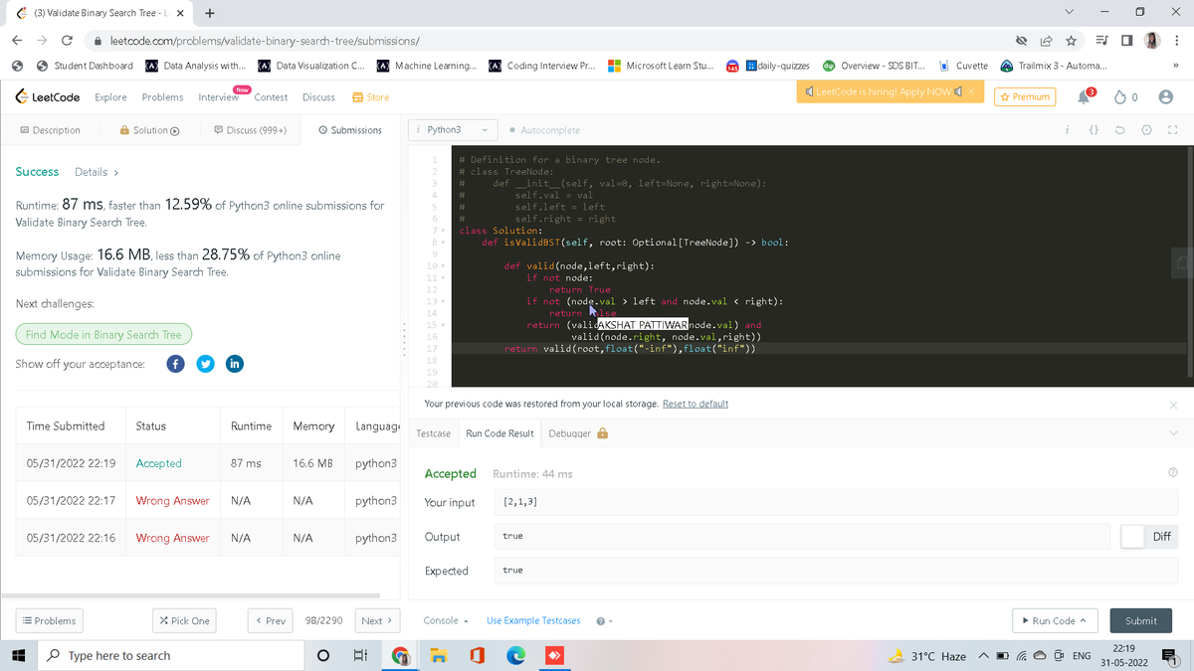Open Chrome media control icon
Viewport: 1194px width, 671px height.
pos(1099,41)
